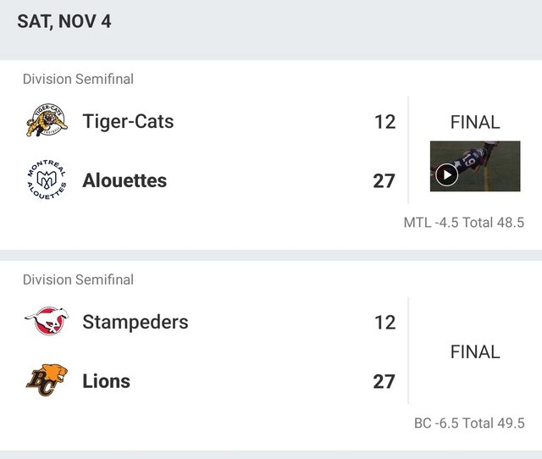Click the MTL -4.5 Total 48.5 odds line
This screenshot has height=459, width=542.
pyautogui.click(x=463, y=224)
